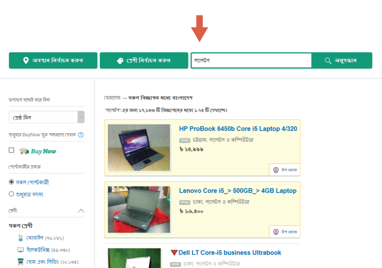Filter by mobile category link

point(35,238)
